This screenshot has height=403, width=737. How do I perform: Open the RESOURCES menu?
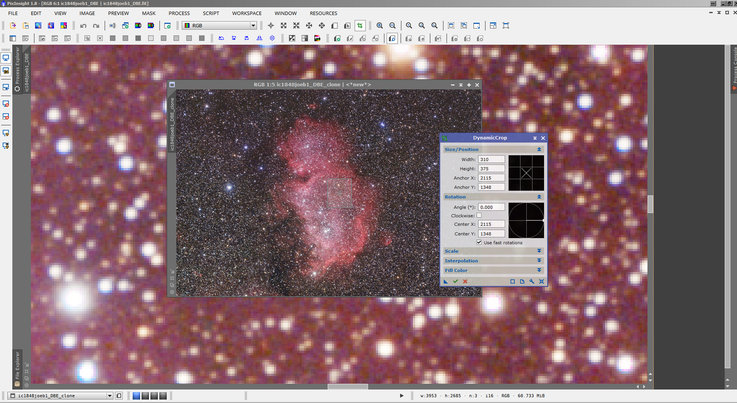(x=324, y=13)
